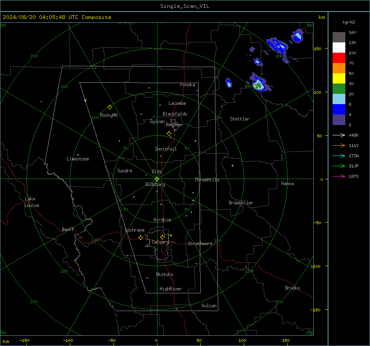Image resolution: width=370 pixels, height=346 pixels.
Task: Select the white 100-130 legend color
Action: click(x=339, y=47)
